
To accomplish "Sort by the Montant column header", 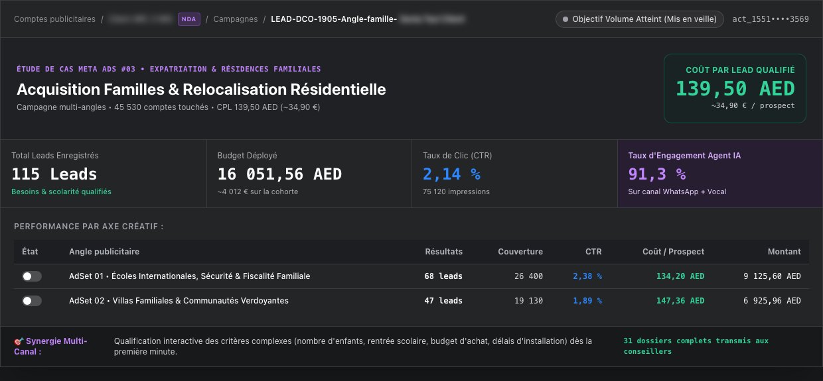I will tap(784, 252).
